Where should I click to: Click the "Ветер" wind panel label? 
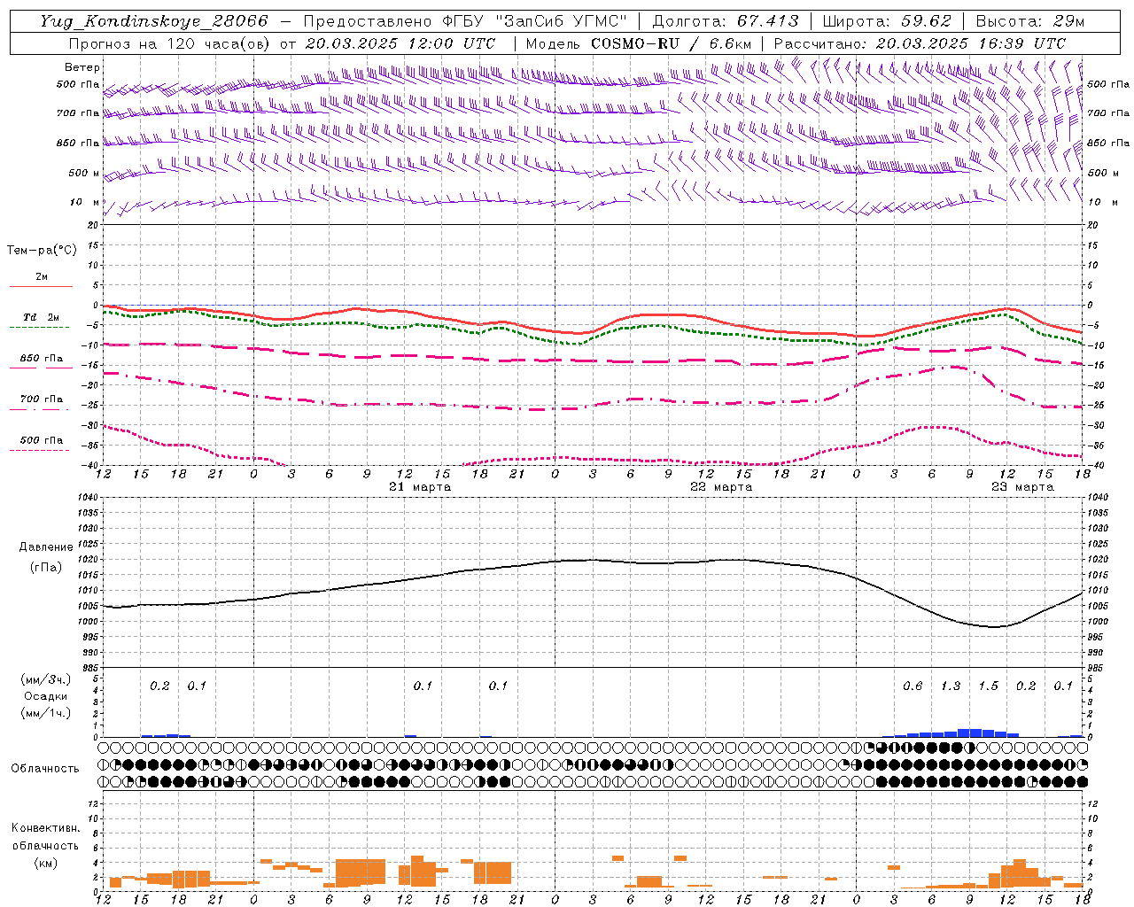tap(82, 67)
